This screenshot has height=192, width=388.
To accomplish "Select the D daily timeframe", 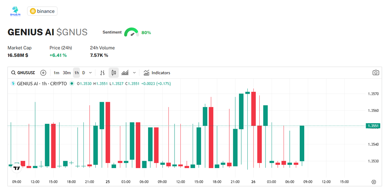I will point(83,73).
